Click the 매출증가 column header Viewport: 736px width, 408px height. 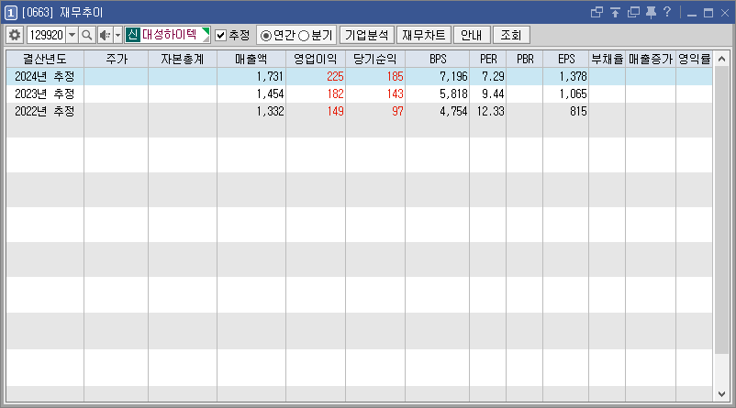click(651, 59)
